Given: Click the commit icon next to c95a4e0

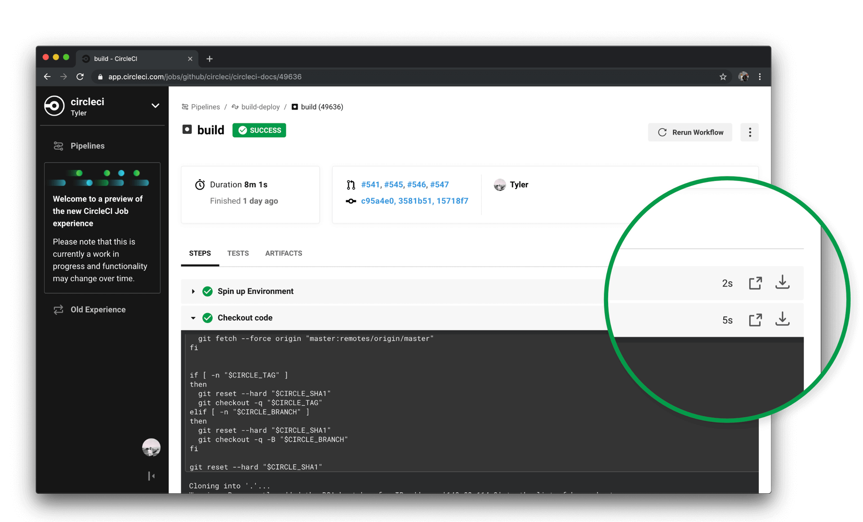Looking at the screenshot, I should [x=351, y=201].
